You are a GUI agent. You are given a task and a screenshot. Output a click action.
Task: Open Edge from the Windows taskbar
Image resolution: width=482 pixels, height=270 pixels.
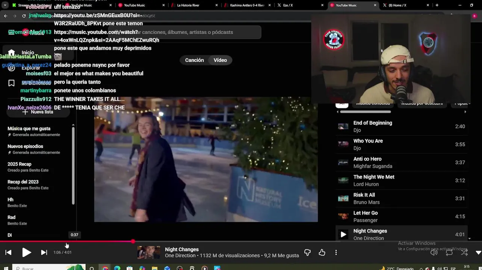117,268
